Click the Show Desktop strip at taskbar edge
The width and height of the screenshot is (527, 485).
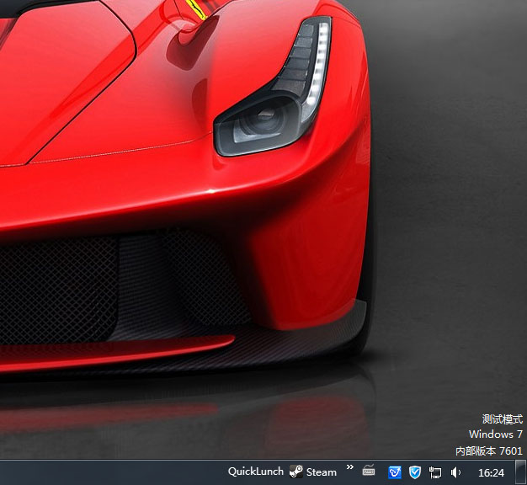tap(521, 472)
